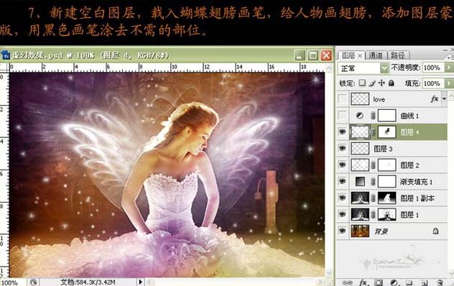Hide 图层 3 with its eye icon
454x286 pixels.
[342, 148]
